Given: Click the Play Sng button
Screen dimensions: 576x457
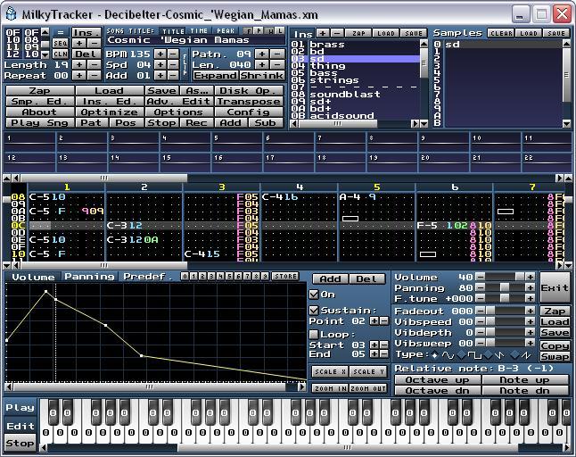Looking at the screenshot, I should pyautogui.click(x=39, y=123).
